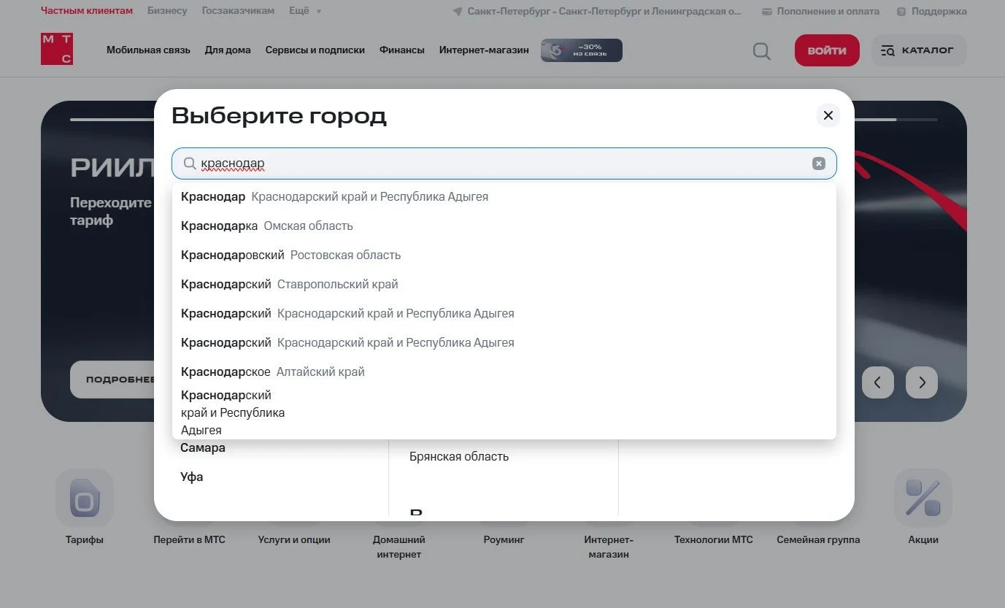Click the Войти button
Image resolution: width=1005 pixels, height=608 pixels.
827,50
